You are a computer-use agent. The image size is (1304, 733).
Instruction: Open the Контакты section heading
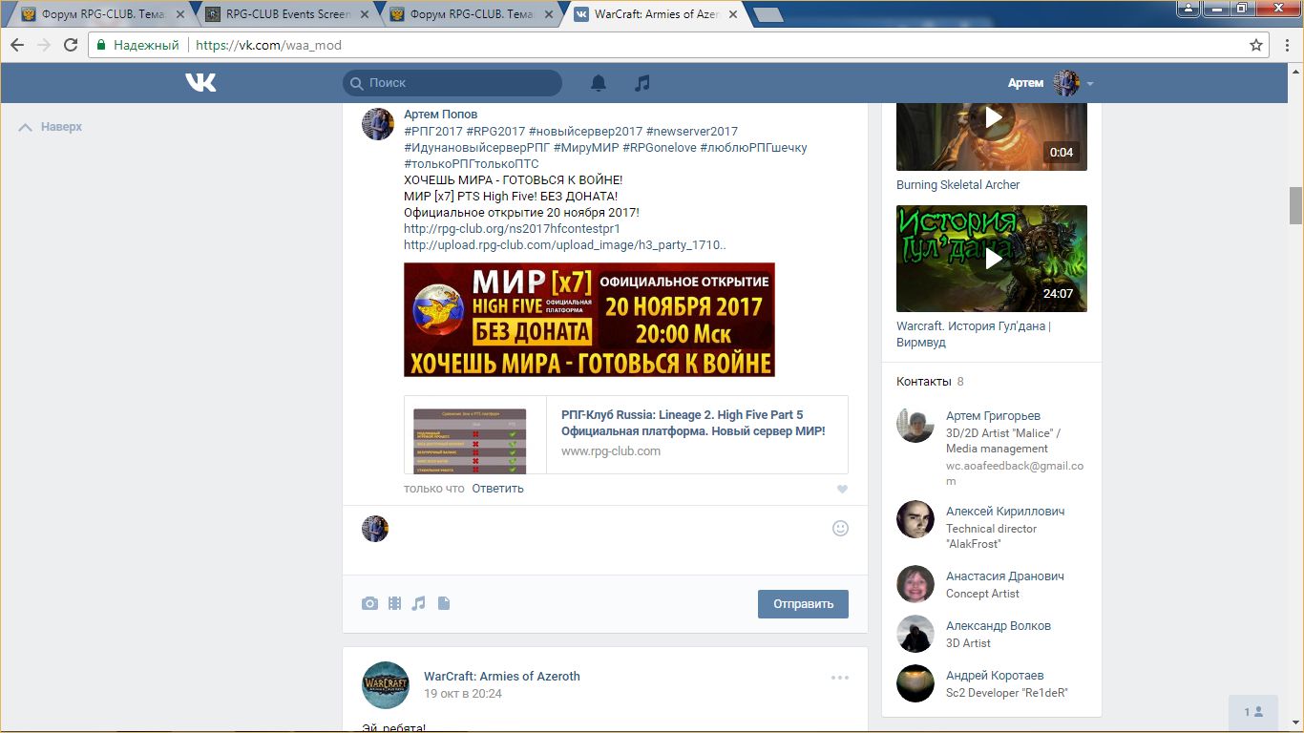(x=923, y=382)
